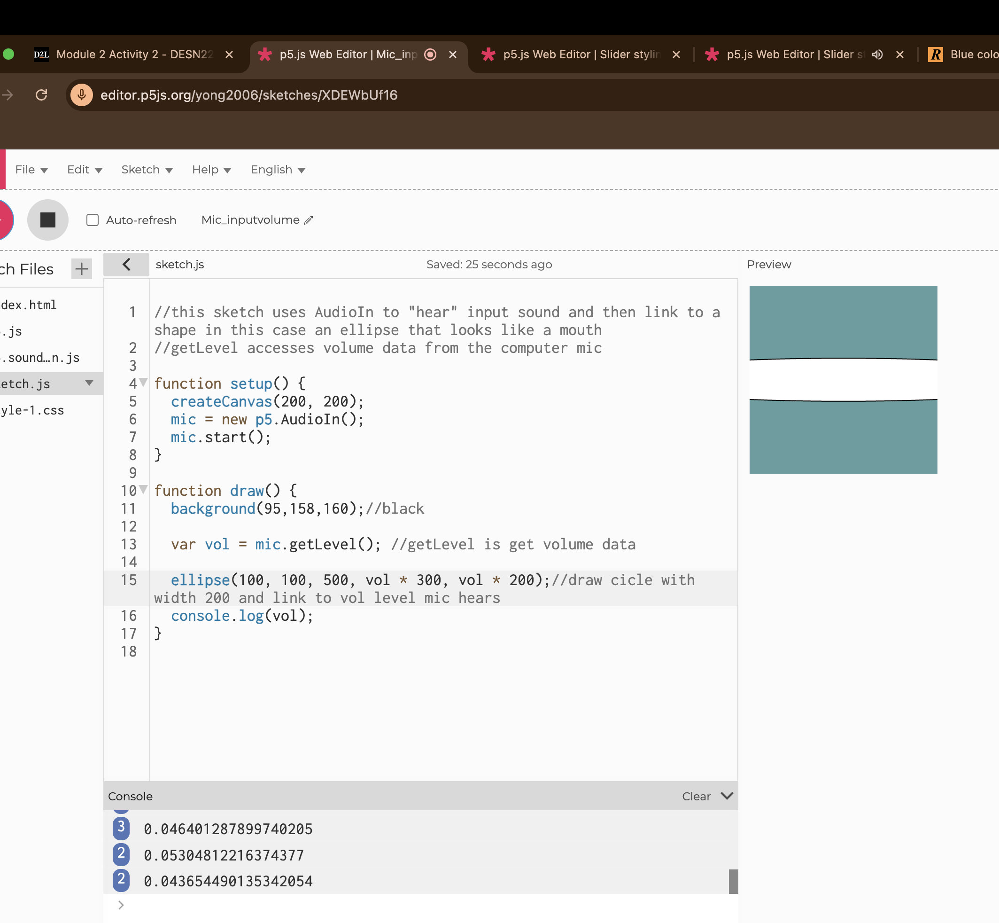The height and width of the screenshot is (923, 999).
Task: Mute the audio-playing Slider tab
Action: point(877,55)
